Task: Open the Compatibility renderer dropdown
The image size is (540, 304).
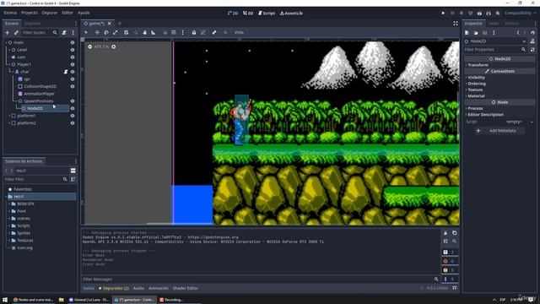Action: [520, 14]
